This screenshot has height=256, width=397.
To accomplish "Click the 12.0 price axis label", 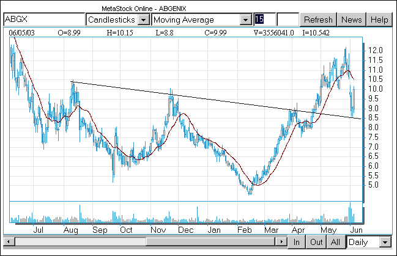I will pyautogui.click(x=375, y=50).
